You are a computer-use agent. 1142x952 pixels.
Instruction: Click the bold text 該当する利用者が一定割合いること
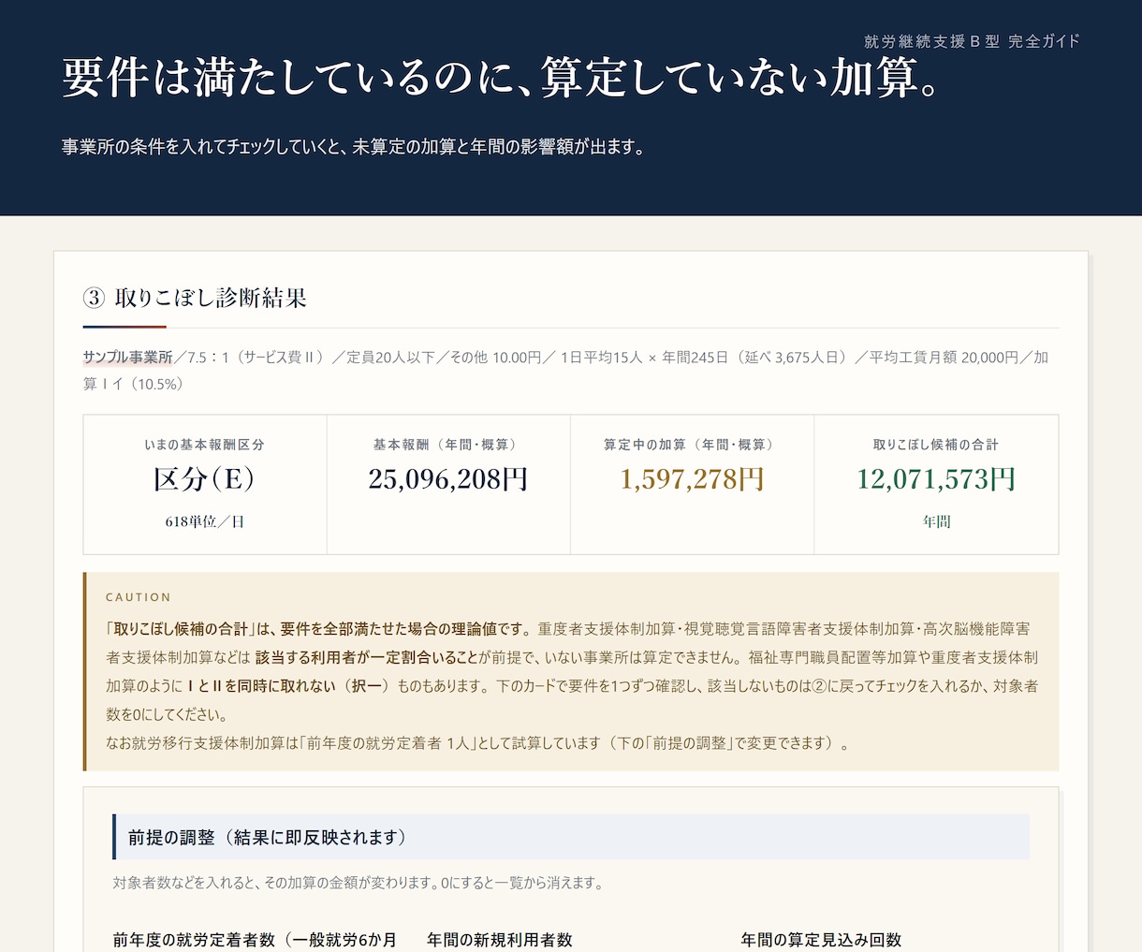368,657
